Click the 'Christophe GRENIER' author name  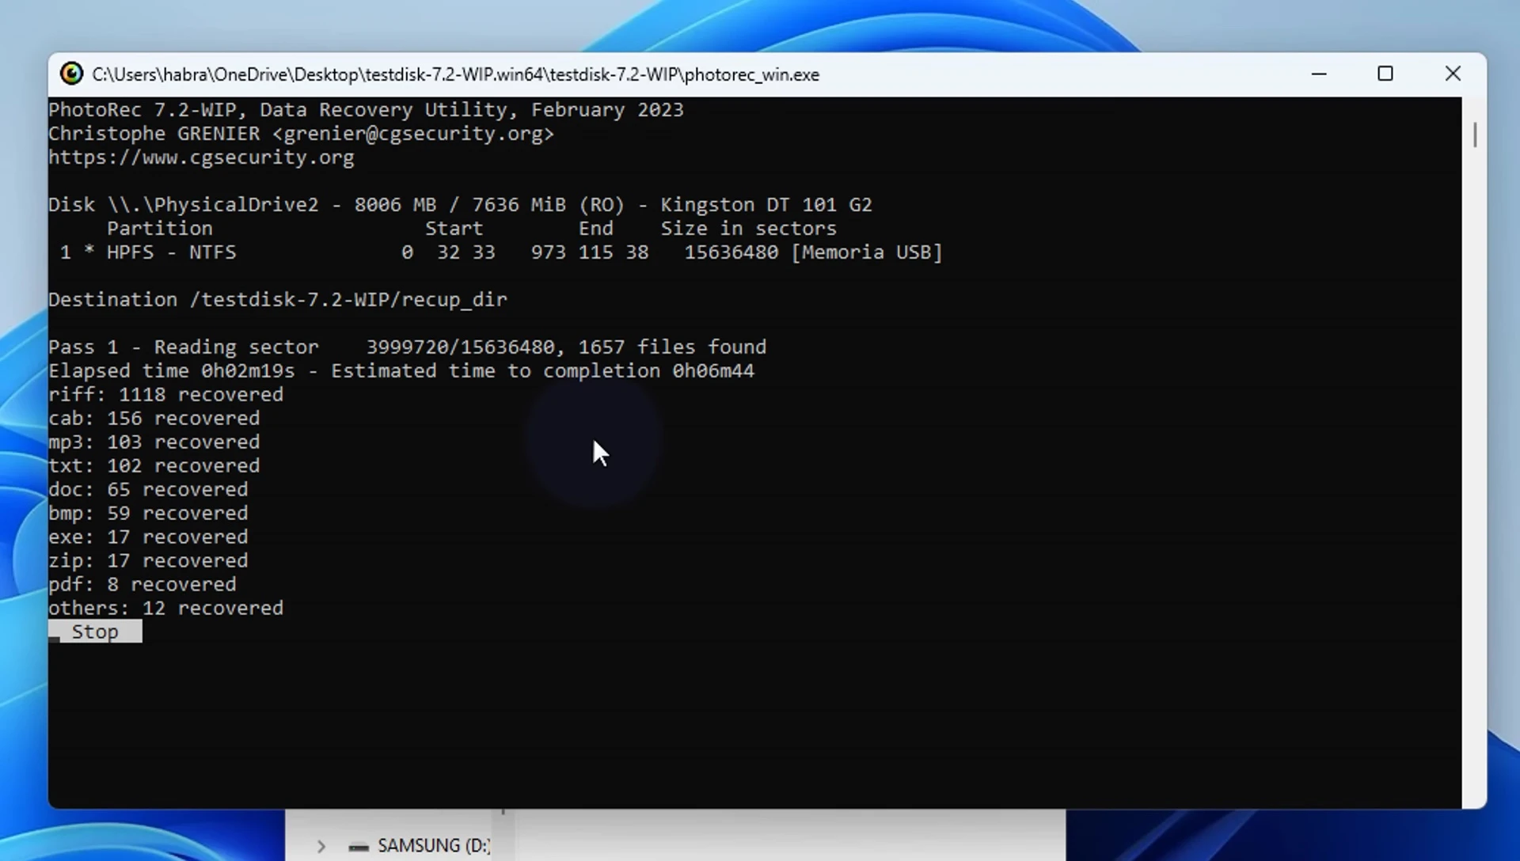click(154, 134)
